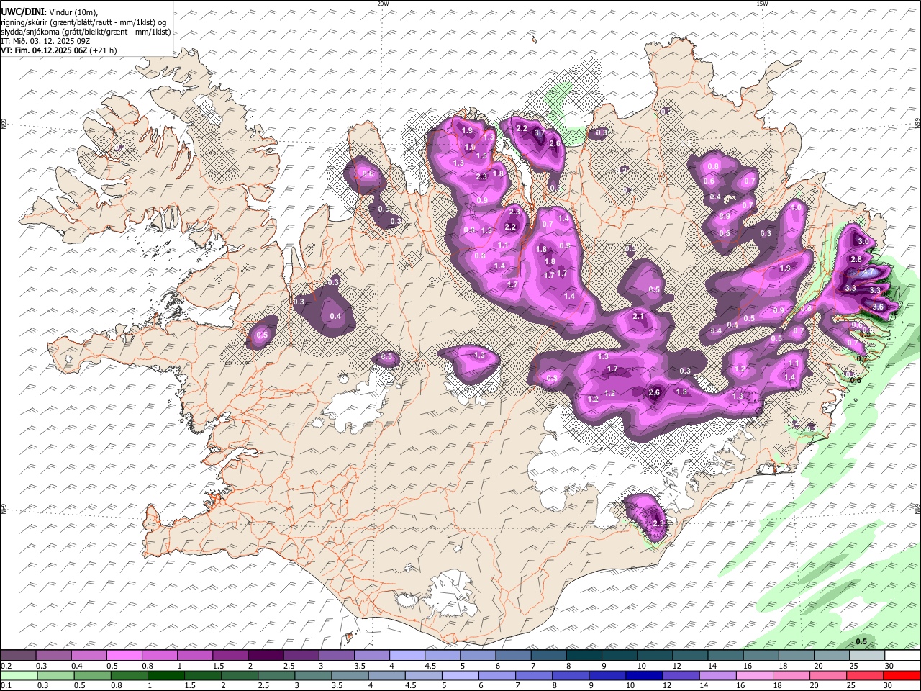Click the 2.8 snowfall value in the east
The height and width of the screenshot is (691, 921).
[x=856, y=259]
